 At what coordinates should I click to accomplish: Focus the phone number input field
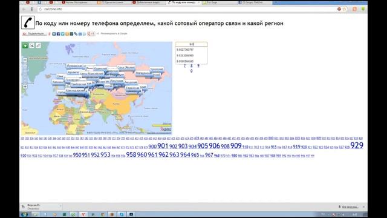click(x=192, y=44)
